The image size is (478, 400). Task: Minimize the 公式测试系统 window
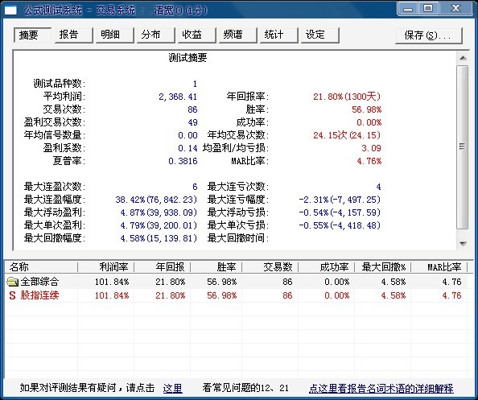[x=408, y=9]
